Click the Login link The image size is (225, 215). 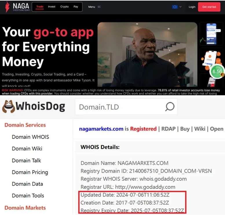(x=192, y=7)
